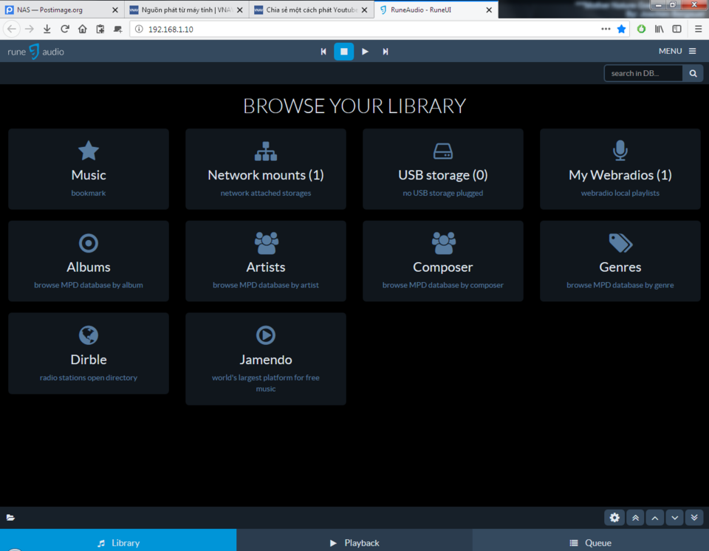Open Network mounts network icon
Viewport: 709px width, 551px height.
click(266, 151)
